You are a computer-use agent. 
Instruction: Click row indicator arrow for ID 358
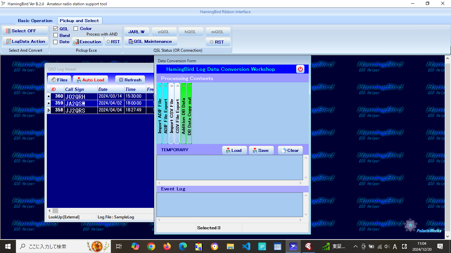(x=49, y=110)
